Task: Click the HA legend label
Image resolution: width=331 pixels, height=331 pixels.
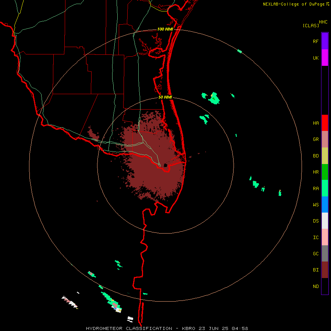Action: tap(316, 123)
